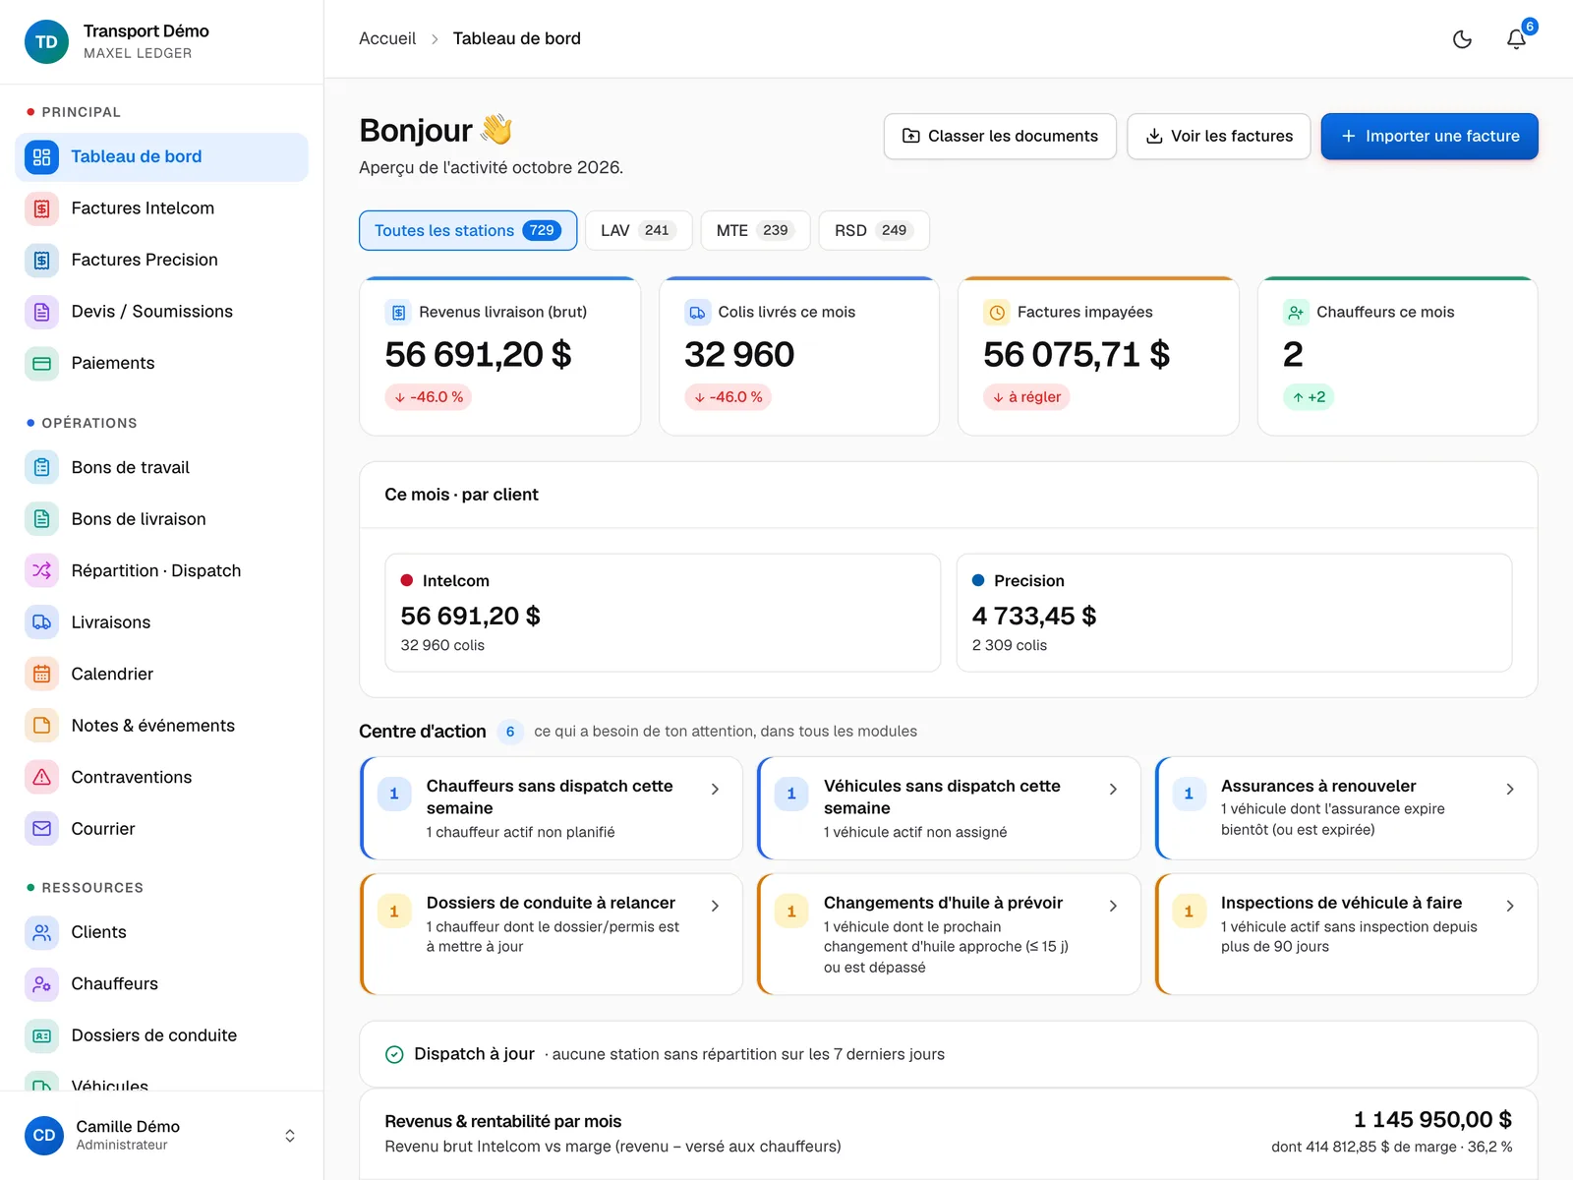Open Véhicules sans dispatch card chevron
The image size is (1573, 1180).
(x=1113, y=789)
